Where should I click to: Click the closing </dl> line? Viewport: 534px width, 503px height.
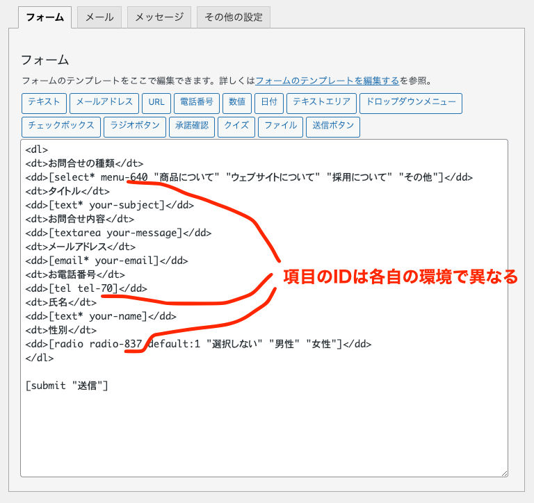(x=40, y=358)
